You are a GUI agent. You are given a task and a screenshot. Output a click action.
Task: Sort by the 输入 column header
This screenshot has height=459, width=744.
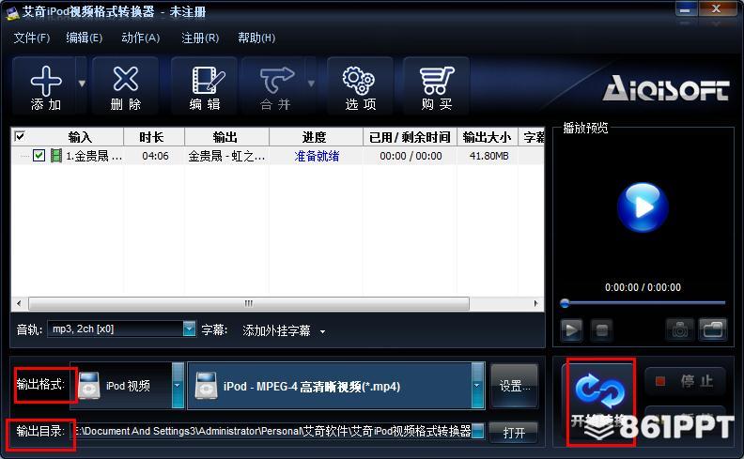(80, 137)
